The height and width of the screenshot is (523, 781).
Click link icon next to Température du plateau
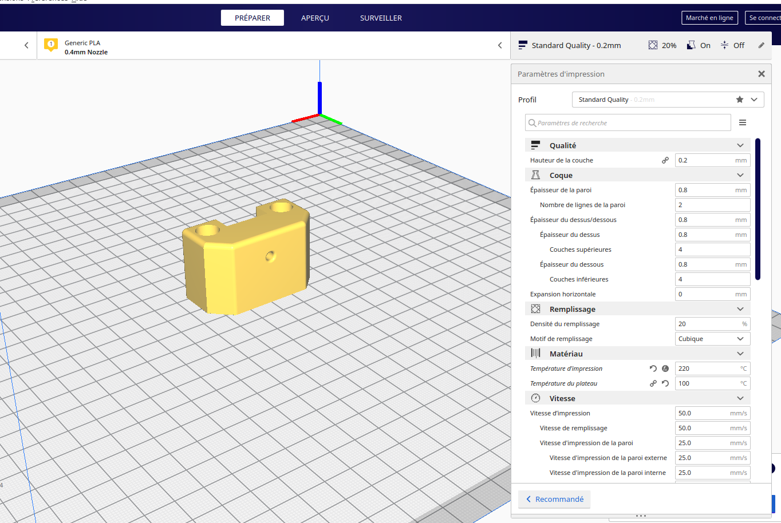point(653,383)
